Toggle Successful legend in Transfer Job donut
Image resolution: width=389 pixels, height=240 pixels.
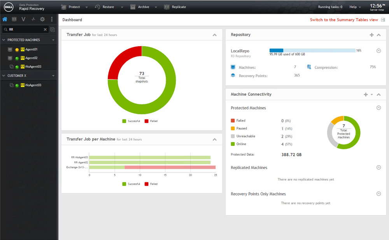(131, 121)
